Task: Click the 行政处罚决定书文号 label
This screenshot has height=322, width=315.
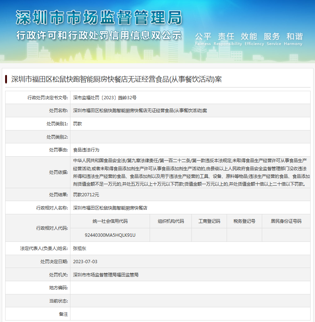Action: (48, 98)
